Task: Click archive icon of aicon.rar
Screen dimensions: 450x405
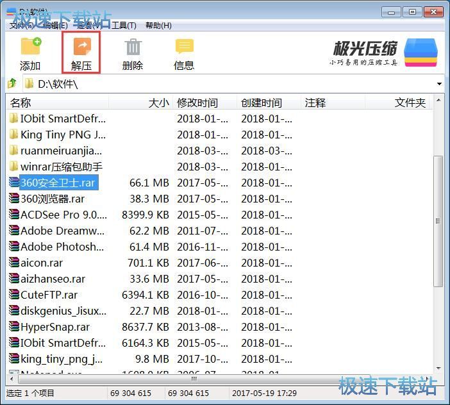Action: (x=14, y=263)
